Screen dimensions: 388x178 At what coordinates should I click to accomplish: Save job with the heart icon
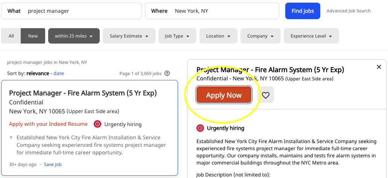click(x=266, y=95)
